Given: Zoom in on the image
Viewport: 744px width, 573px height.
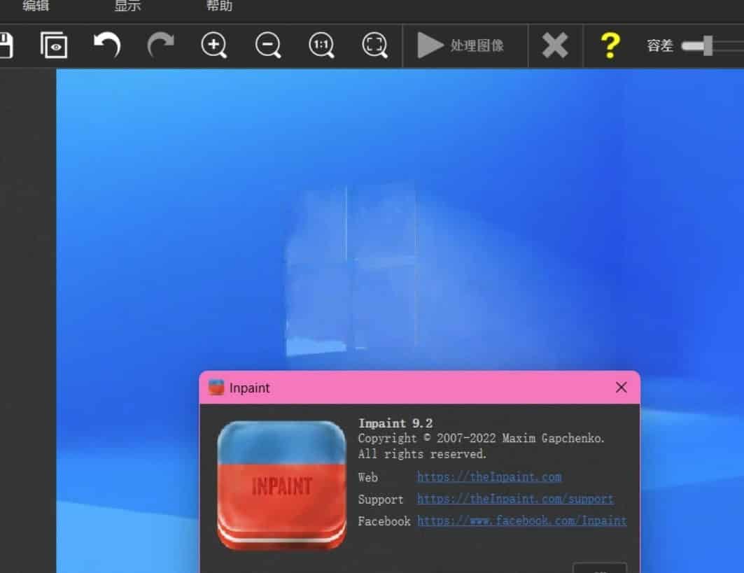Looking at the screenshot, I should coord(214,45).
